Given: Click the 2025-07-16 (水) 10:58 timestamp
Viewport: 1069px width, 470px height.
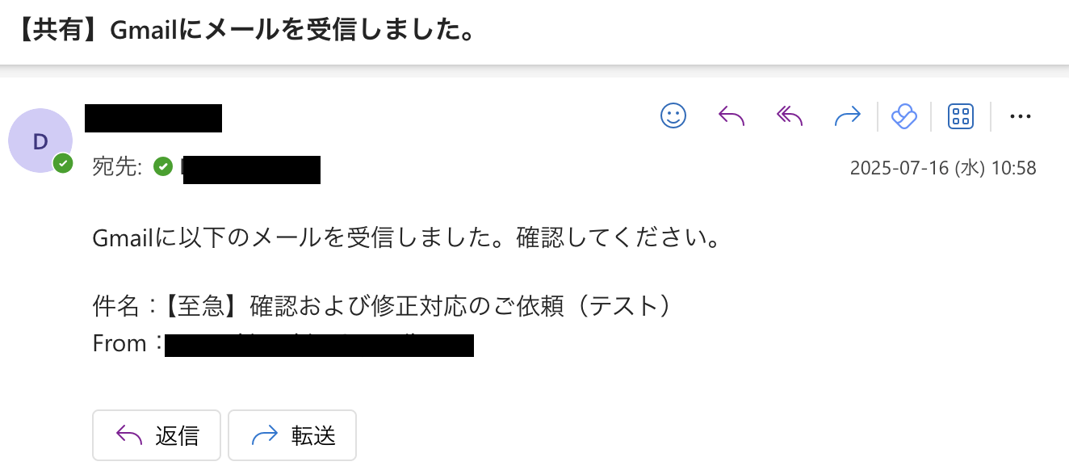Looking at the screenshot, I should coord(942,168).
